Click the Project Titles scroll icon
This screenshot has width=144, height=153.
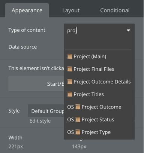(x=70, y=94)
